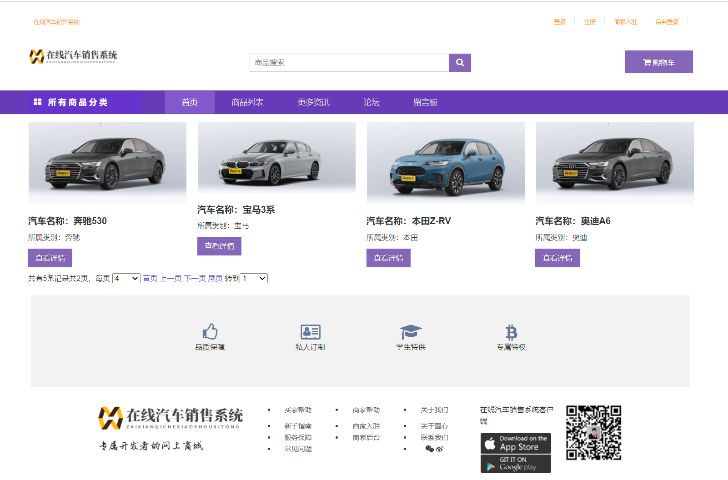This screenshot has height=480, width=728.
Task: Click 查看详情 under 奔驰530
Action: click(50, 257)
